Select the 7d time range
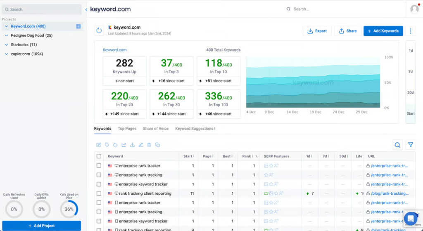Image resolution: width=423 pixels, height=231 pixels. pyautogui.click(x=411, y=71)
